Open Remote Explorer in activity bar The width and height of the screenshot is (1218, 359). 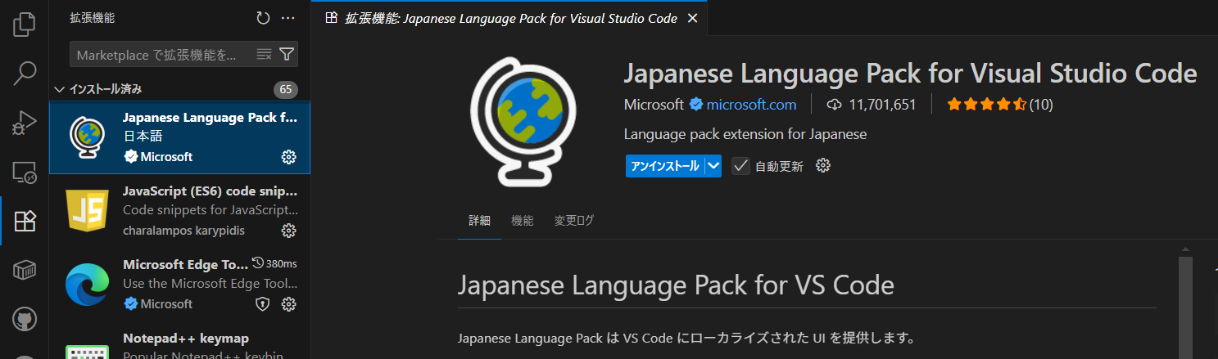pos(25,173)
